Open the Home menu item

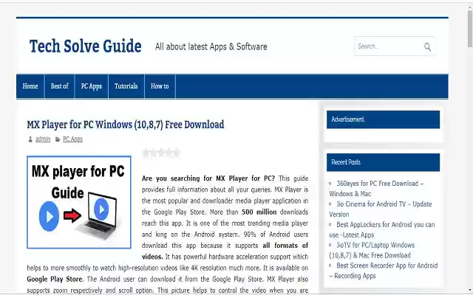(30, 86)
